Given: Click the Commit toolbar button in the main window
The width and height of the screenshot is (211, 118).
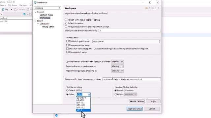Looking at the screenshot, I should pyautogui.click(x=19, y=10).
